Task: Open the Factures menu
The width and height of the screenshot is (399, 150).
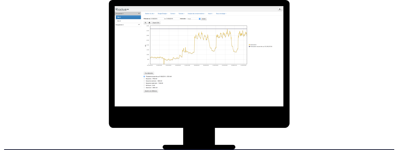Action: [181, 14]
